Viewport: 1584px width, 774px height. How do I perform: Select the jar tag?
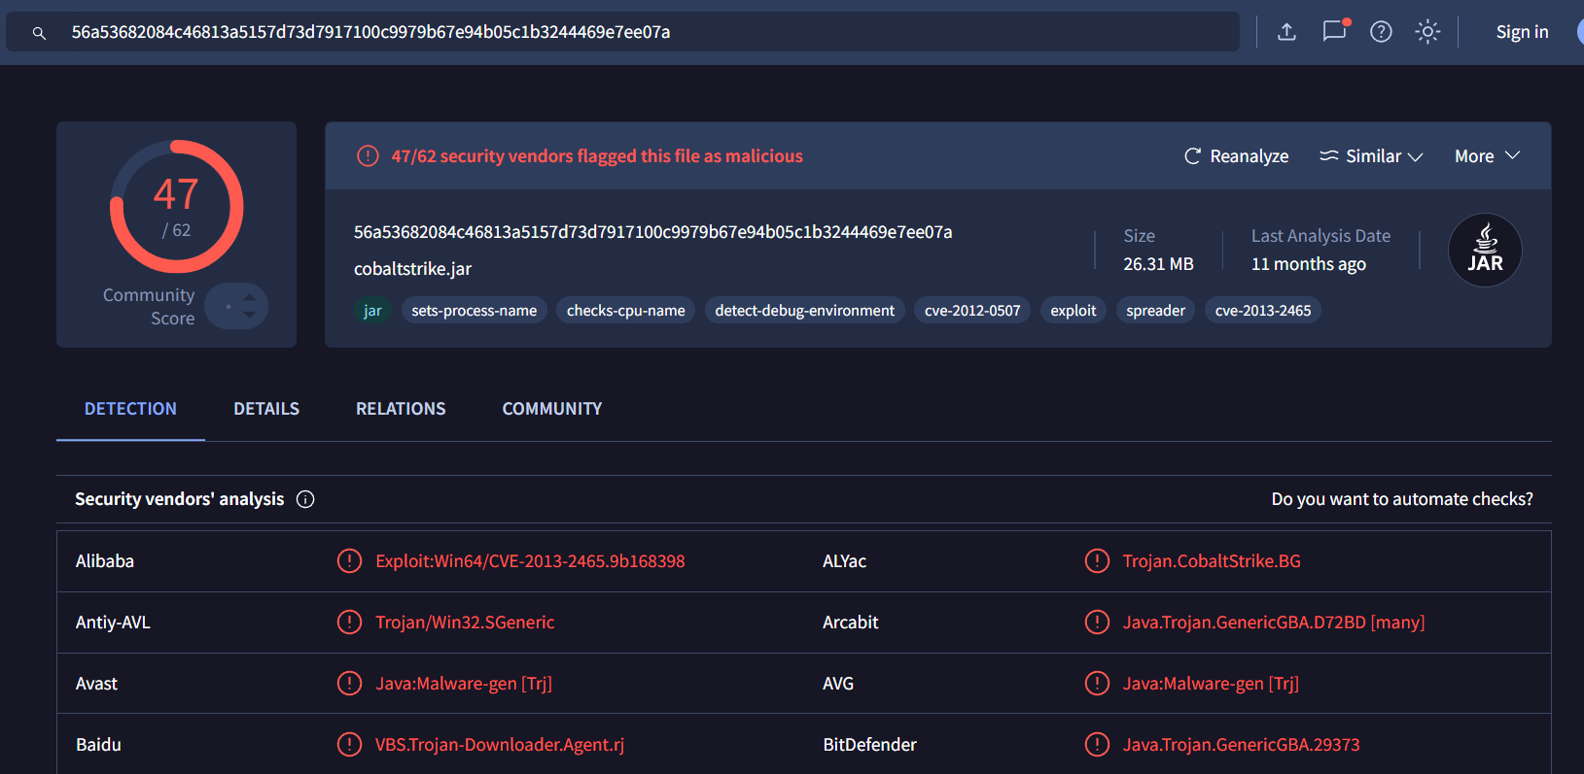tap(372, 311)
